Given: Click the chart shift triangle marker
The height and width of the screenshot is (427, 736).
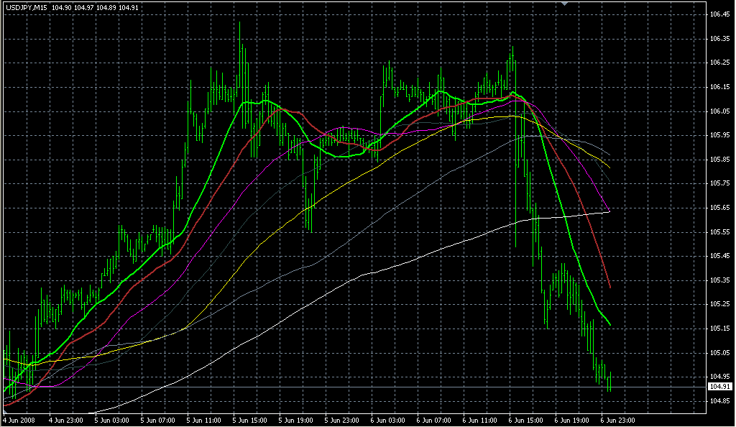Looking at the screenshot, I should [x=564, y=4].
